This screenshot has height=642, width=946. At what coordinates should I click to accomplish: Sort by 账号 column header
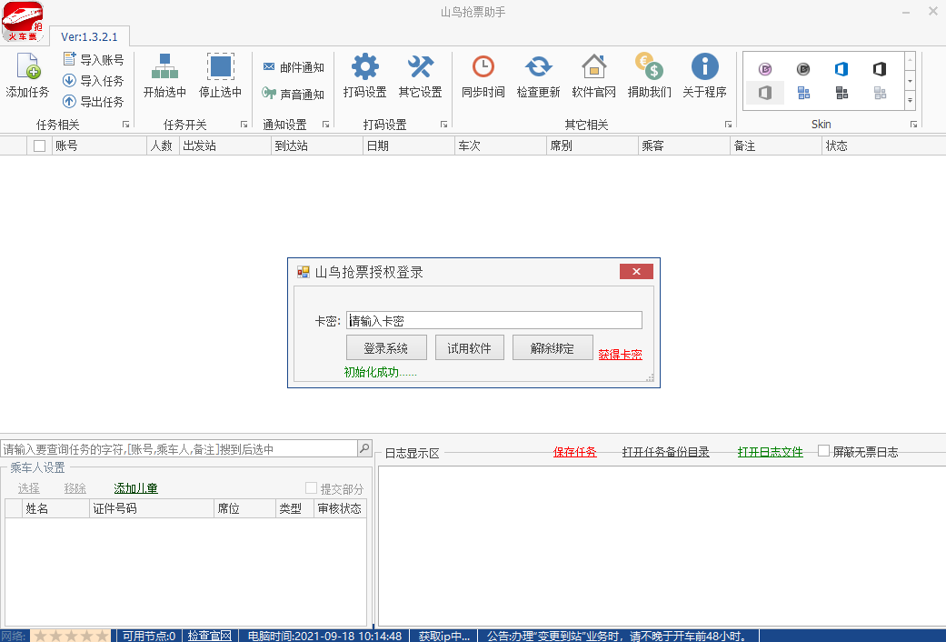(100, 145)
